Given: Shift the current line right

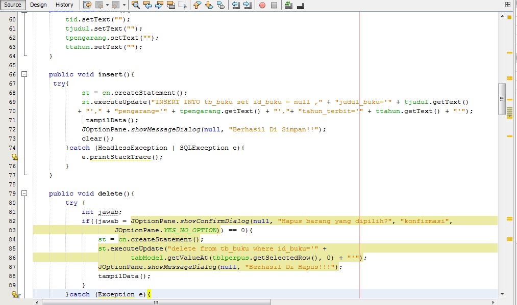Looking at the screenshot, I should pyautogui.click(x=249, y=5).
